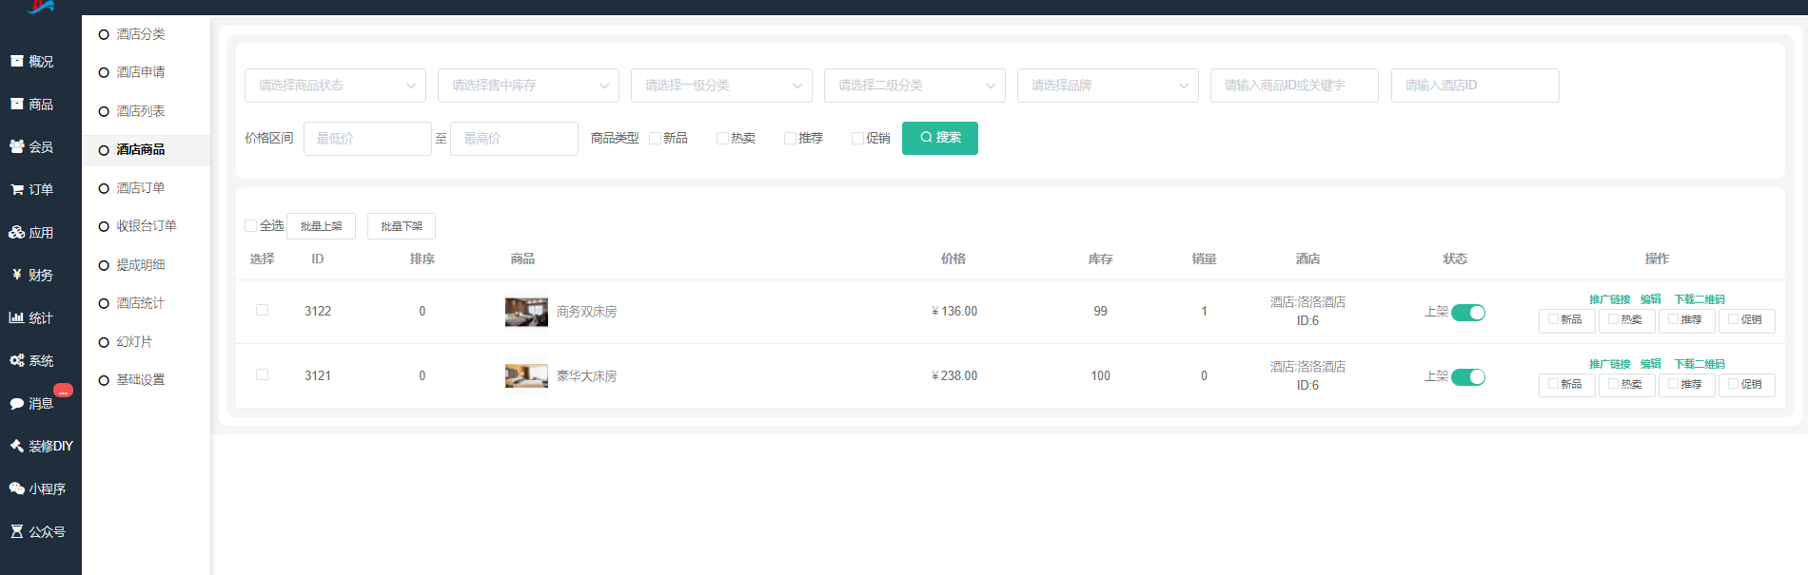Click the circle icon beside 酒店分类
Image resolution: width=1808 pixels, height=575 pixels.
tap(104, 34)
